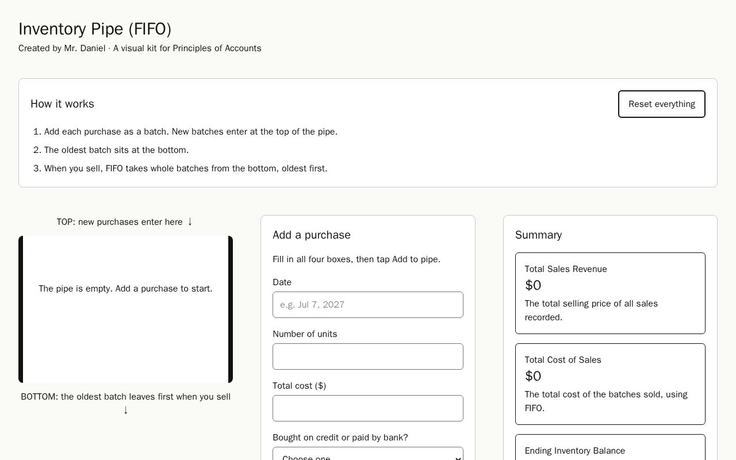Click the Summary heading
The height and width of the screenshot is (460, 736).
538,235
